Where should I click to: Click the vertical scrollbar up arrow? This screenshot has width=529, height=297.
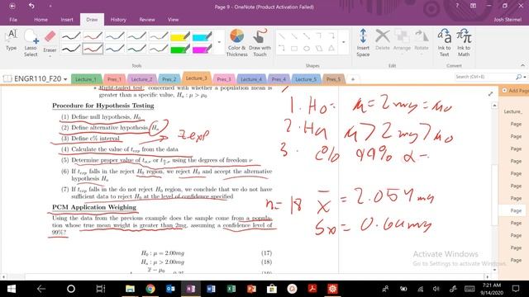point(494,106)
